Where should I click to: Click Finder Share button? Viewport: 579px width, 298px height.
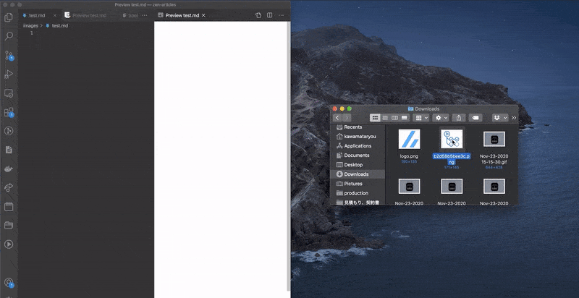459,118
